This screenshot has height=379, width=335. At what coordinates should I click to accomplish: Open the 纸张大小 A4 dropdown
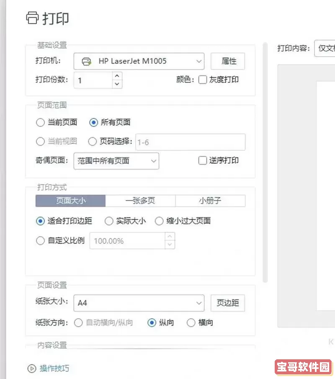pyautogui.click(x=139, y=303)
